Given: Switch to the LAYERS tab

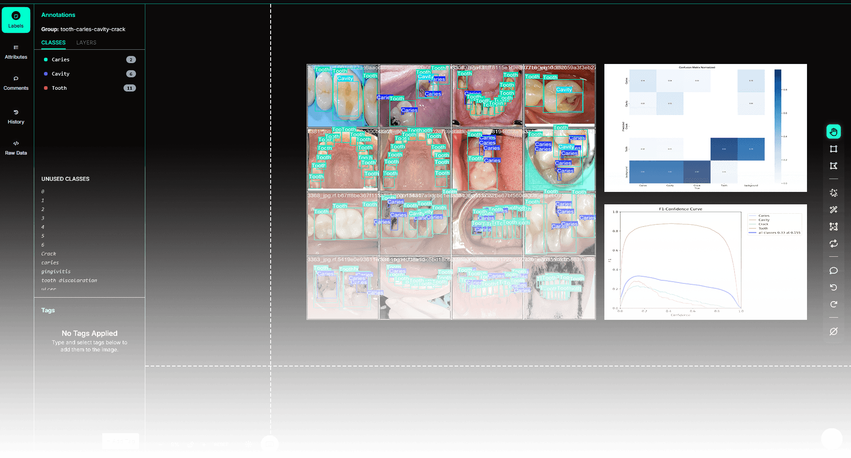Looking at the screenshot, I should point(86,43).
